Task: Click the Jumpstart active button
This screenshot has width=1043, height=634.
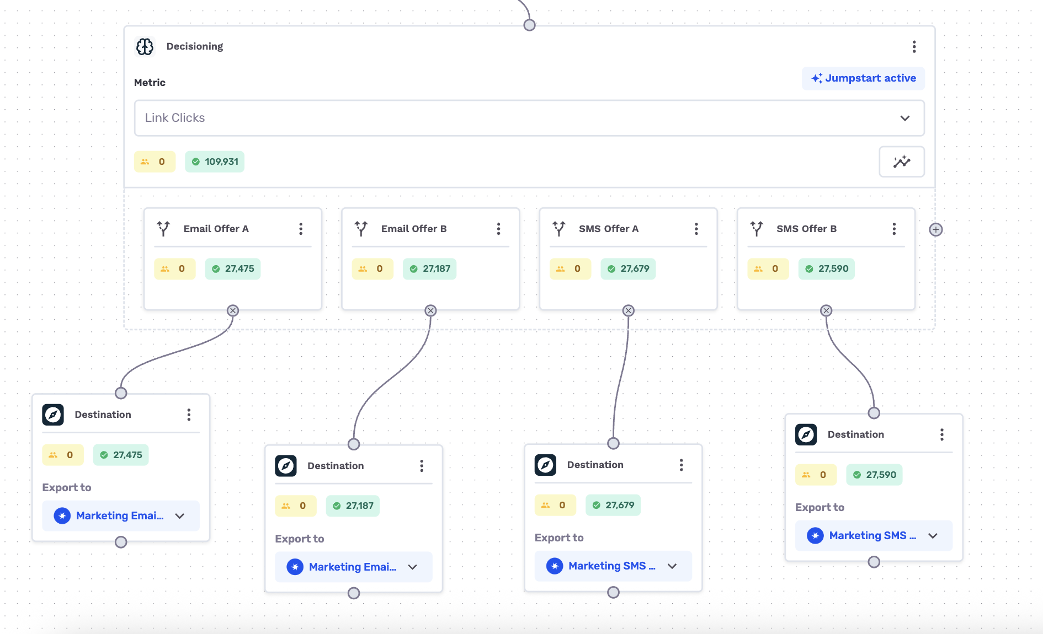Action: click(863, 78)
